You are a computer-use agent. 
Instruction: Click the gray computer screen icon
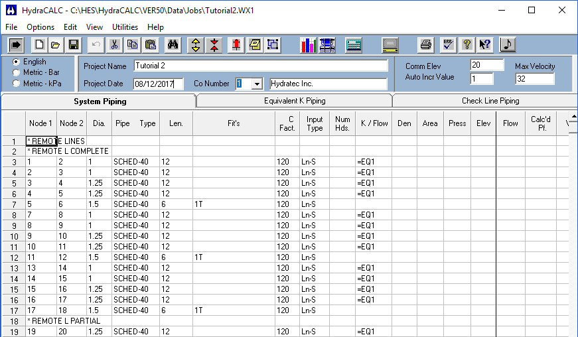[390, 45]
